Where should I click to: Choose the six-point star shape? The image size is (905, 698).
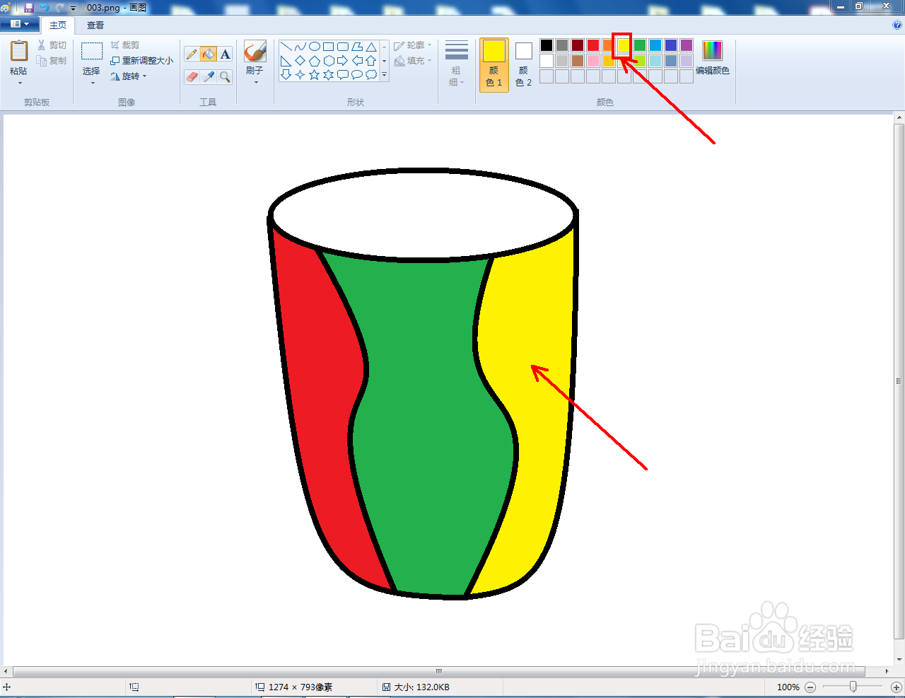coord(329,74)
